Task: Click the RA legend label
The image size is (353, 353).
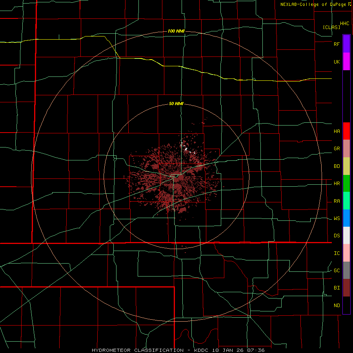Action: tap(337, 201)
